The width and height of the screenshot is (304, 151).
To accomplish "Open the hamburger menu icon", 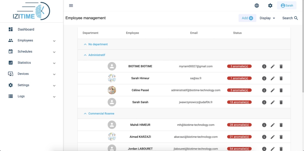I will click(x=71, y=5).
